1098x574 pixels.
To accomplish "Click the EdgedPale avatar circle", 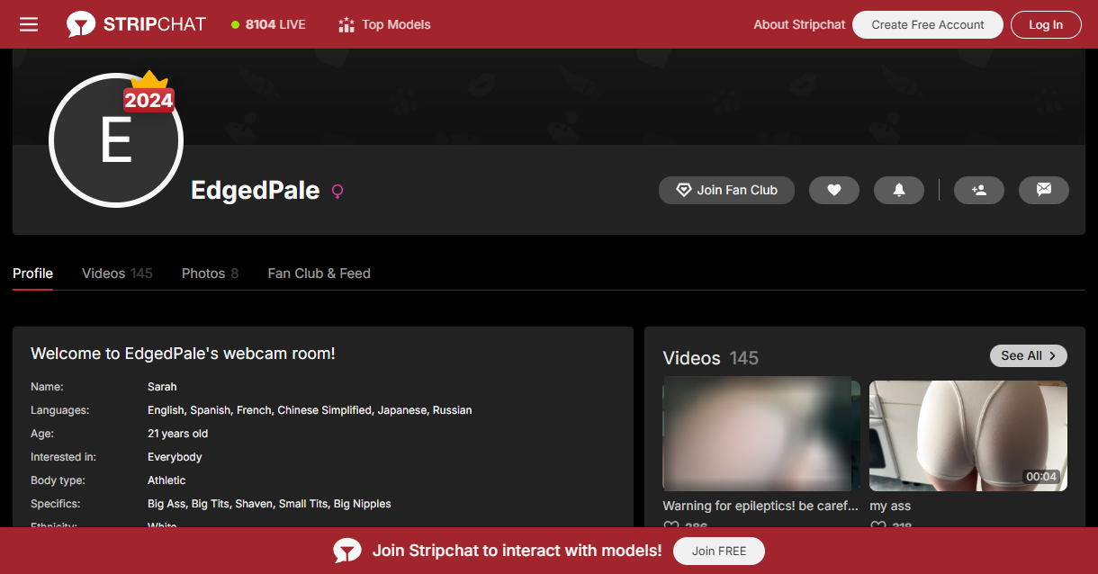I will 116,141.
